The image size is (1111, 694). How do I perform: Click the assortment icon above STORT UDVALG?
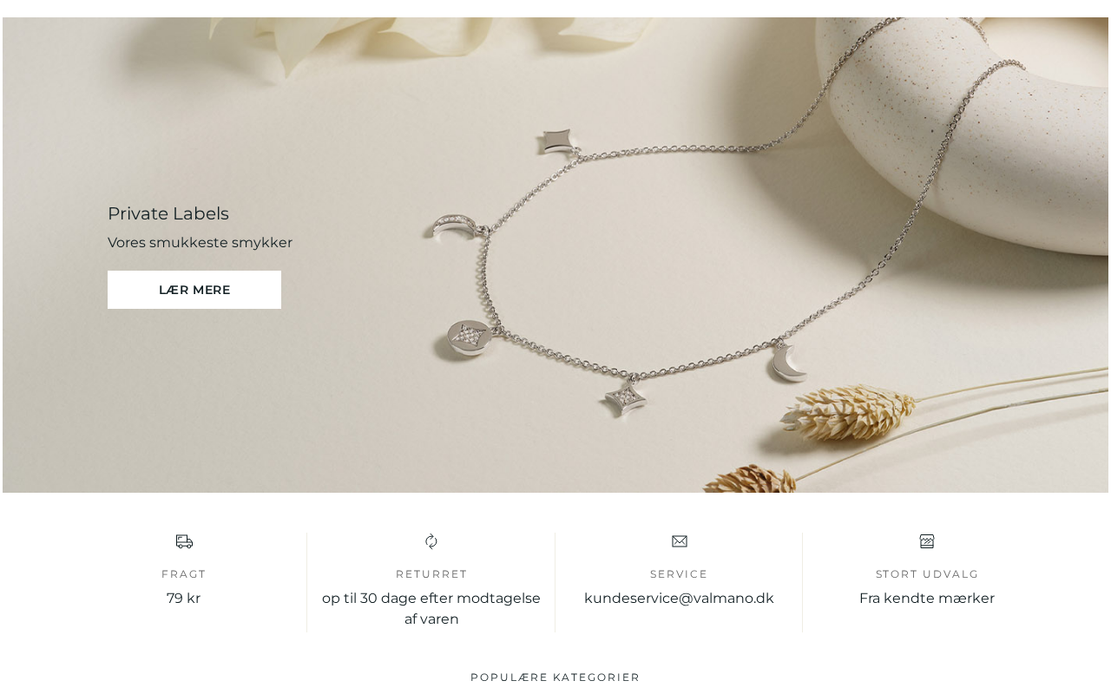(927, 541)
